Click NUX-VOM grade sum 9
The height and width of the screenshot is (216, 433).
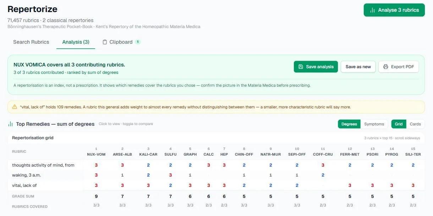[x=96, y=196]
